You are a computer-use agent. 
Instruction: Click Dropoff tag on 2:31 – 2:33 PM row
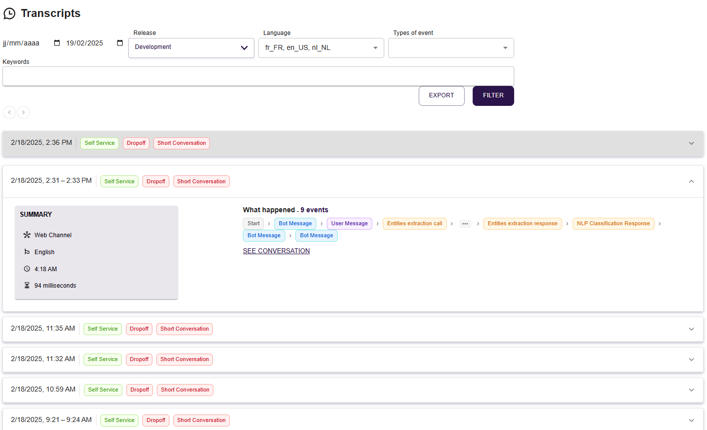coord(156,182)
